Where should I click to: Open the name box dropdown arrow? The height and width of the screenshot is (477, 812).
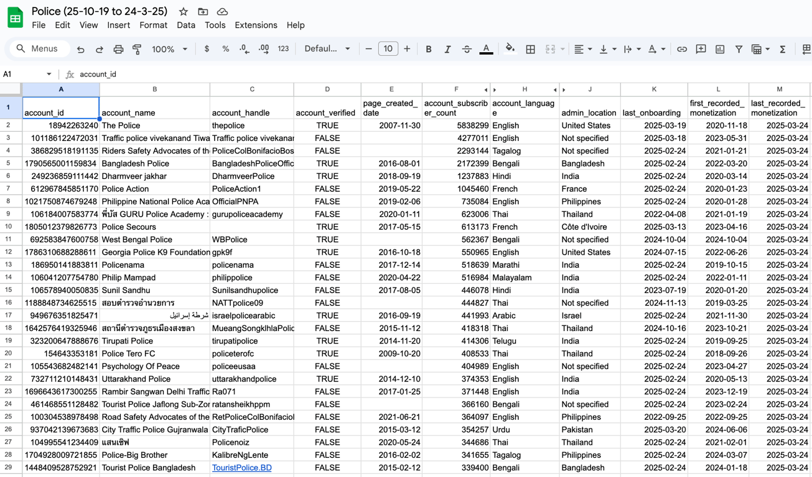pos(49,74)
